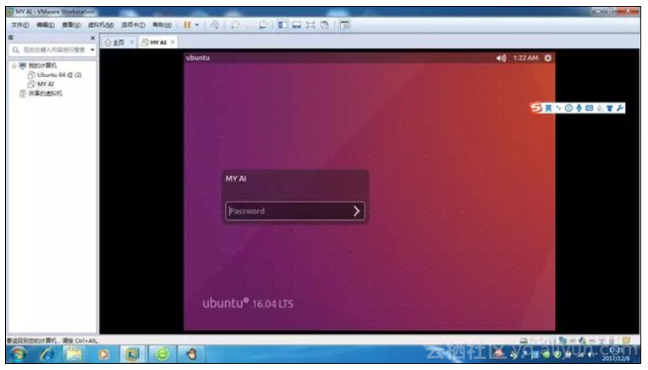Open Ubuntu volume indicator

click(501, 58)
